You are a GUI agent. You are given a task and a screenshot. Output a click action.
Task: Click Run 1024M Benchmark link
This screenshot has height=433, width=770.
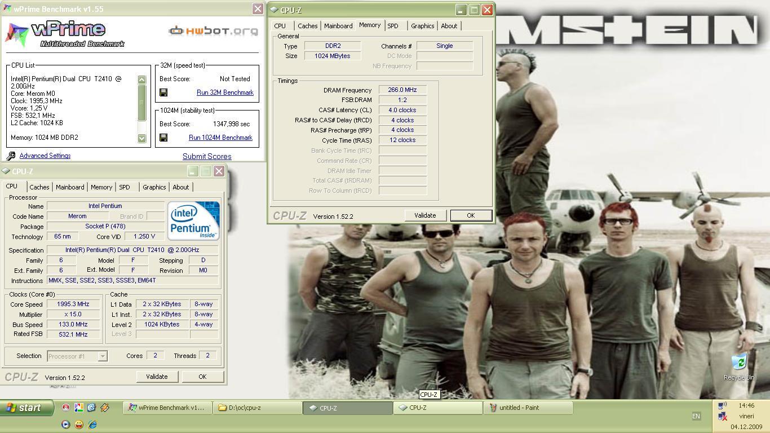(x=220, y=138)
